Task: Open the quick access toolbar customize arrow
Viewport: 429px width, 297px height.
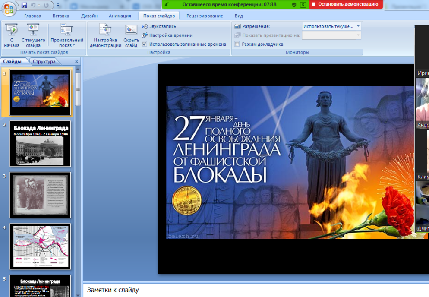Action: pos(58,6)
